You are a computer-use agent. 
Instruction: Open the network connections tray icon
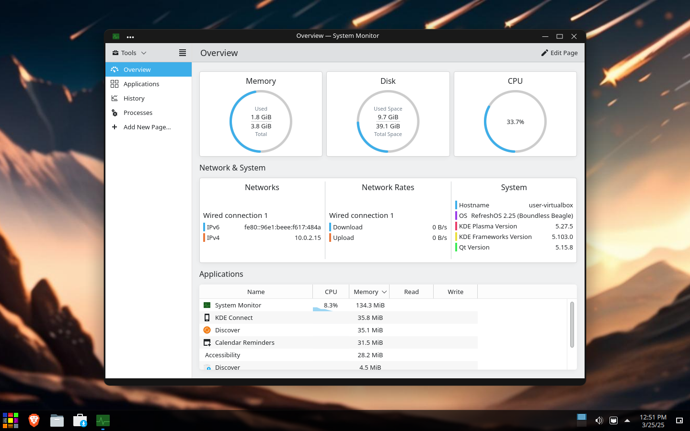(x=613, y=420)
